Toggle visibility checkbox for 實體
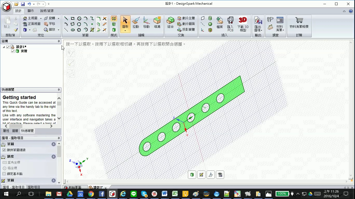 pos(13,51)
